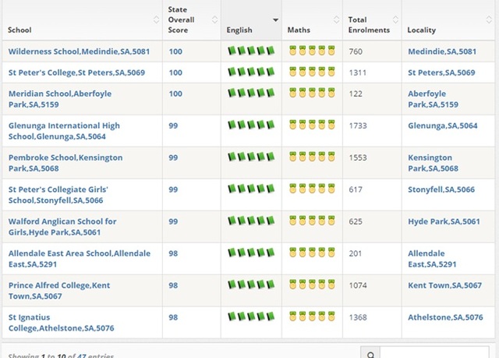Click Maths rating icons for St Peter's College
This screenshot has height=358, width=499.
(x=312, y=73)
